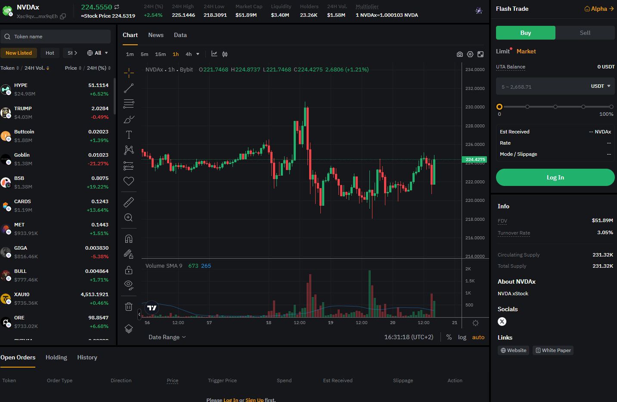
Task: Toggle lock all drawing tools
Action: click(129, 270)
